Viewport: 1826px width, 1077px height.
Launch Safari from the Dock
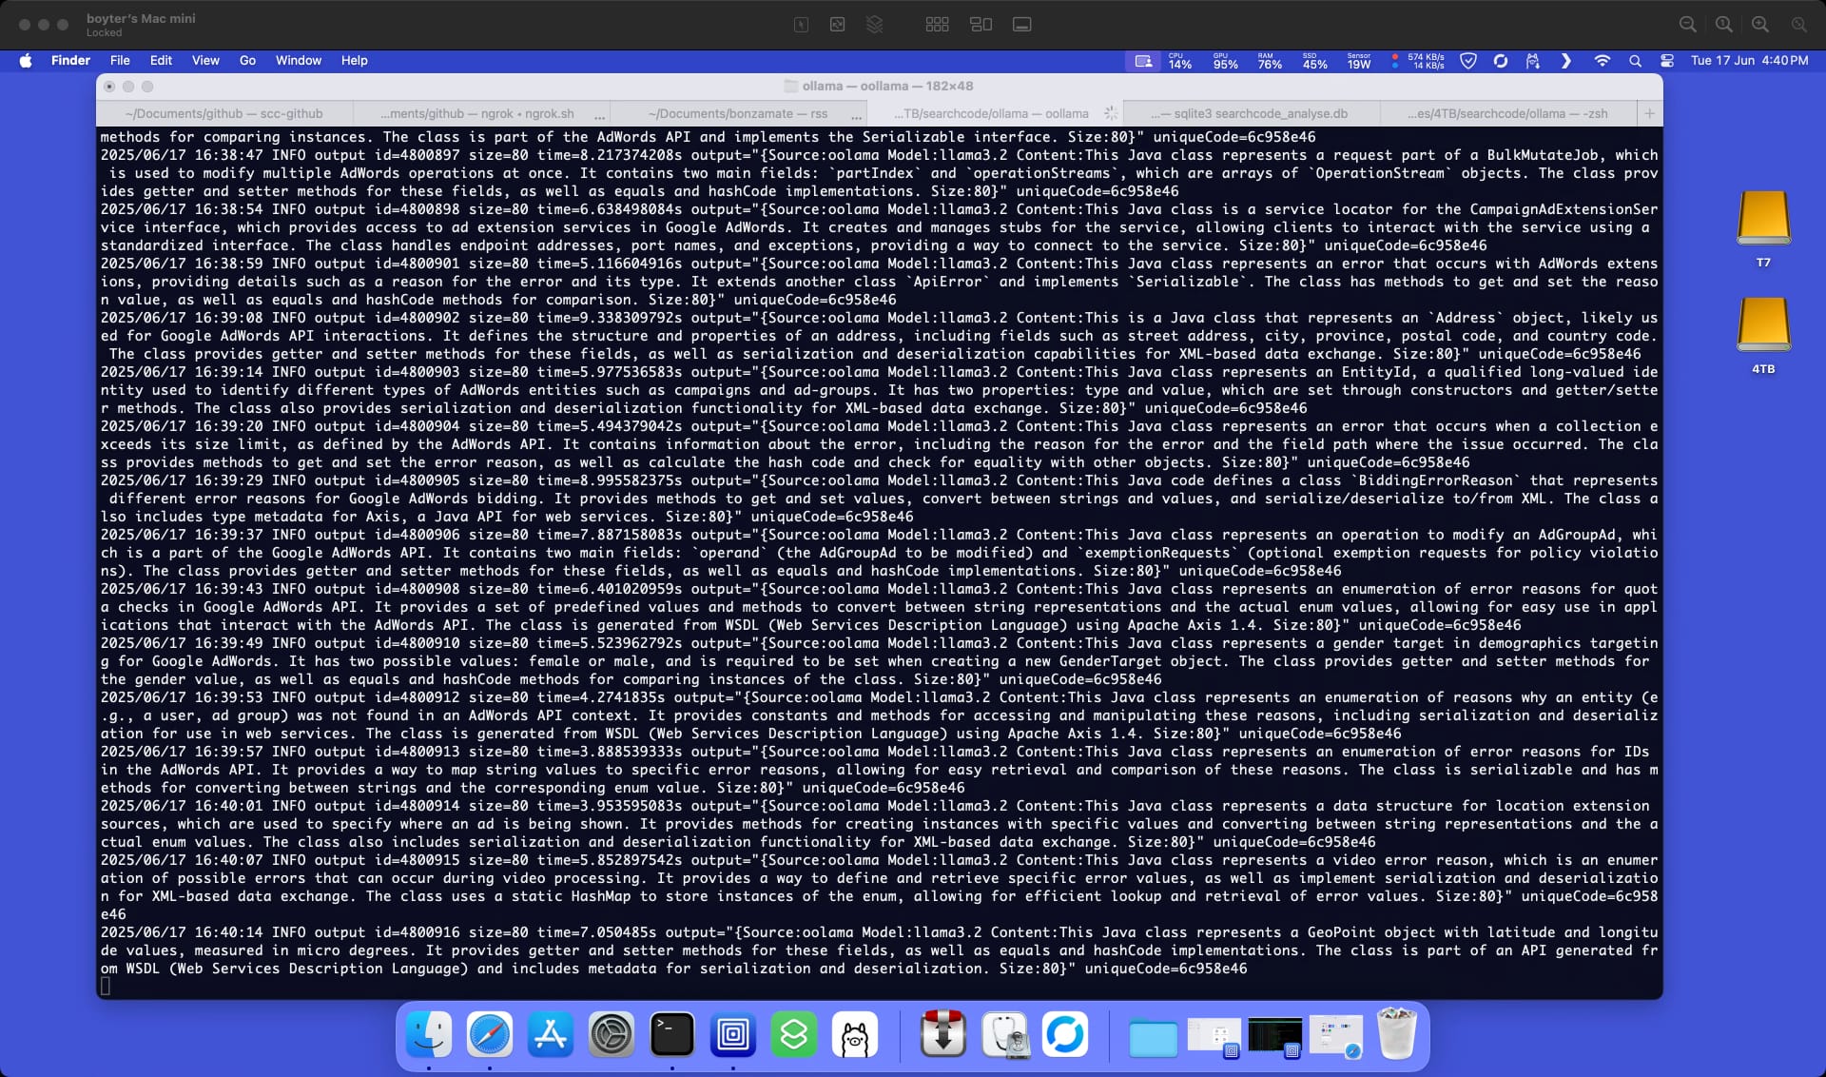click(x=490, y=1034)
